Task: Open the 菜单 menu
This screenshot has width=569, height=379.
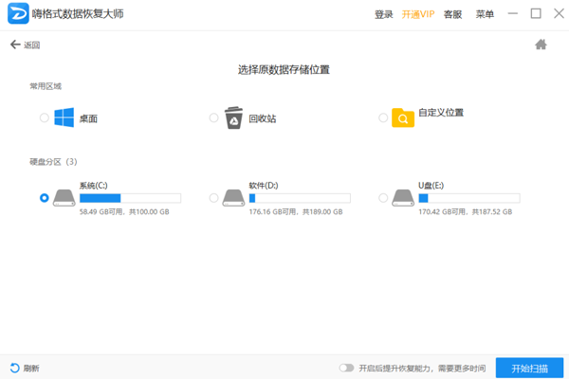Action: (x=485, y=14)
